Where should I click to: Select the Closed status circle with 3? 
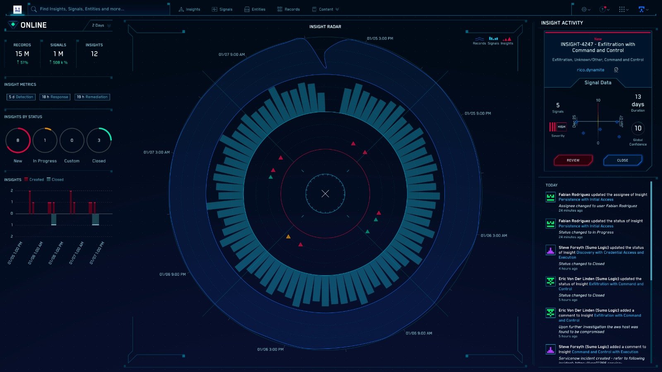pyautogui.click(x=99, y=140)
